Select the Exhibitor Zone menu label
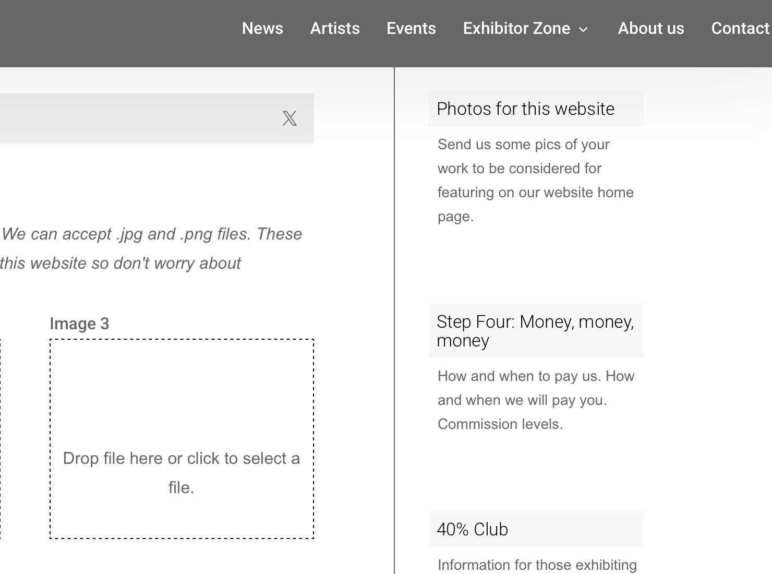This screenshot has width=772, height=574. pyautogui.click(x=516, y=28)
